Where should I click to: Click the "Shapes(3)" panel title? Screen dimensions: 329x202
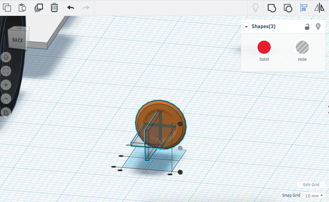(263, 26)
